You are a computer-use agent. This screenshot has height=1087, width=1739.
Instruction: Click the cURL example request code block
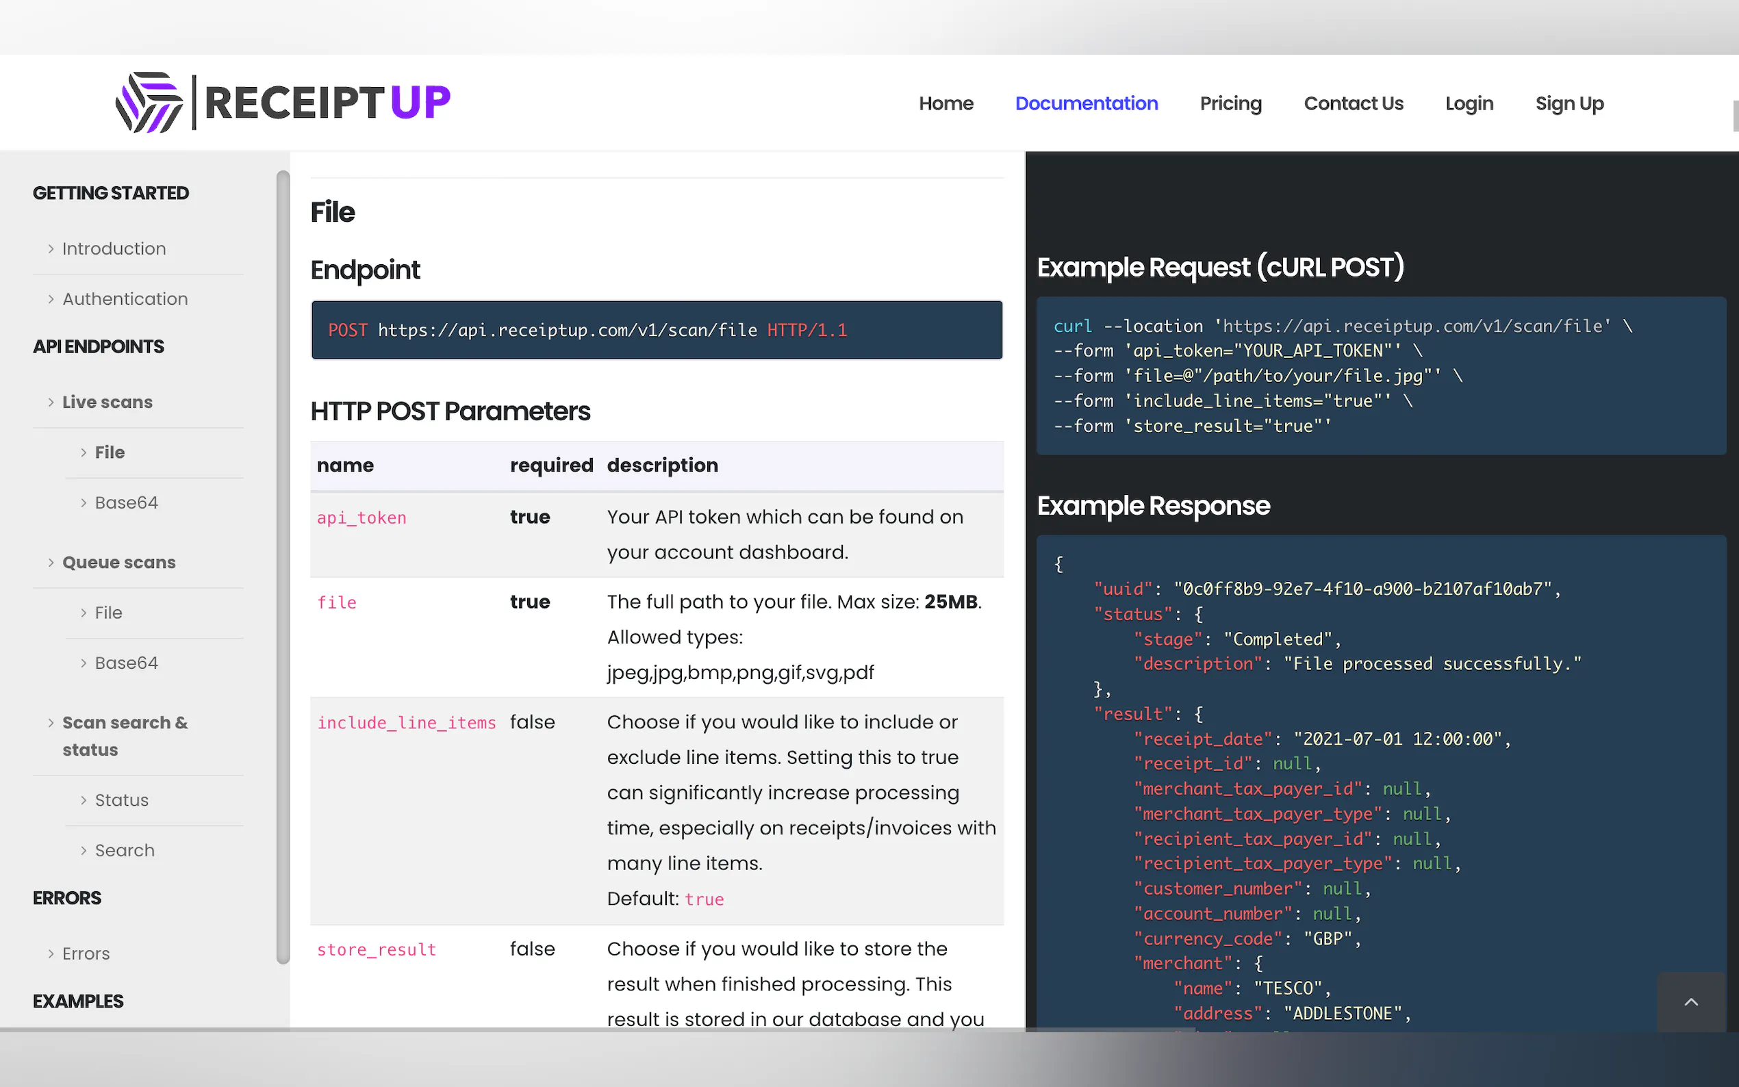tap(1380, 375)
